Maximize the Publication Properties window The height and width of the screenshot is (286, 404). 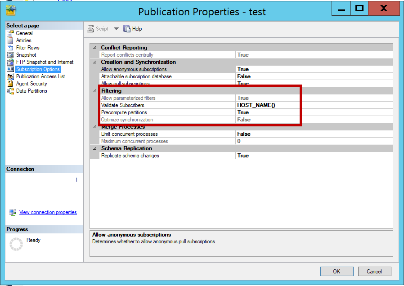[x=359, y=9]
